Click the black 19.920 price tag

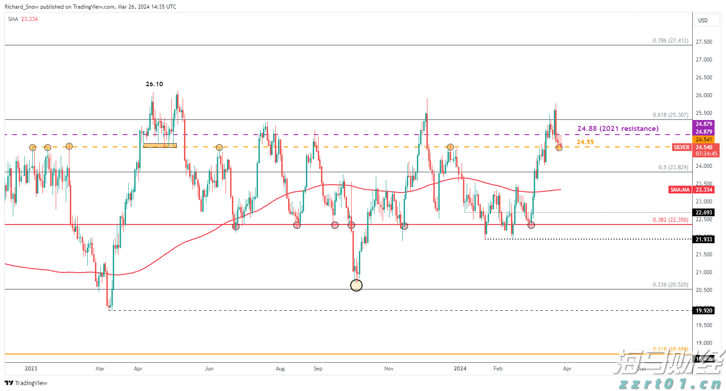[704, 311]
